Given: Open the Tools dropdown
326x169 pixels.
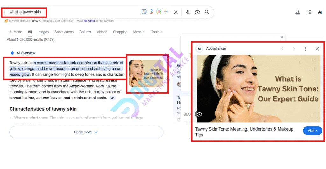Looking at the screenshot, I should click(x=157, y=32).
